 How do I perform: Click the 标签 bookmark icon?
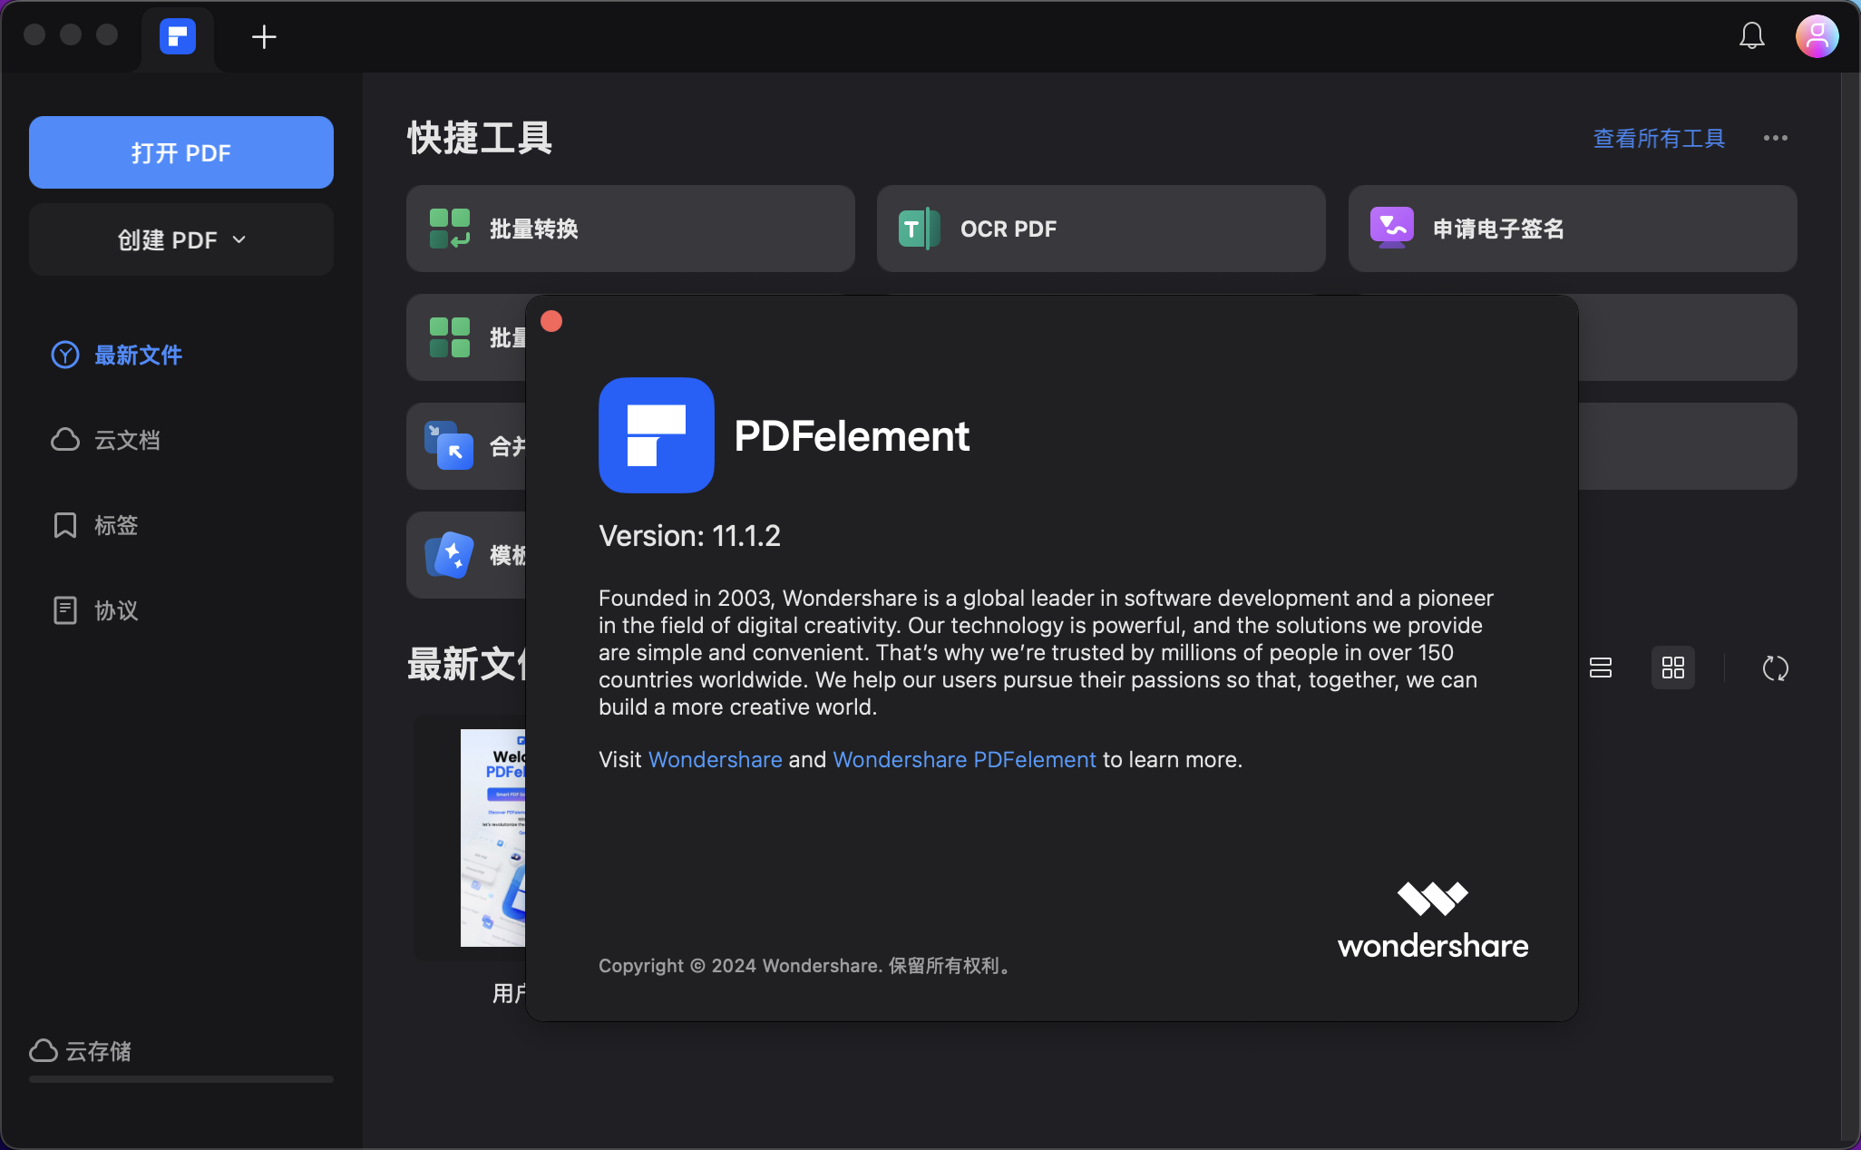tap(65, 525)
